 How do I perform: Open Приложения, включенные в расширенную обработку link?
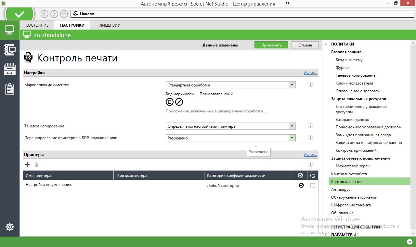[216, 111]
